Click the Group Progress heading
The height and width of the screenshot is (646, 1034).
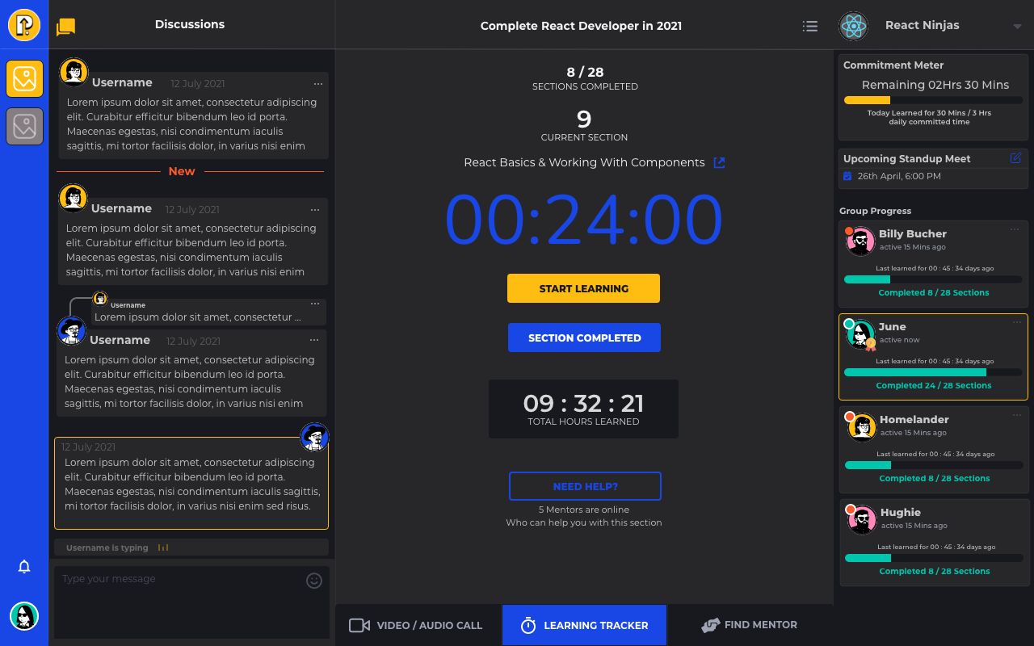[875, 211]
